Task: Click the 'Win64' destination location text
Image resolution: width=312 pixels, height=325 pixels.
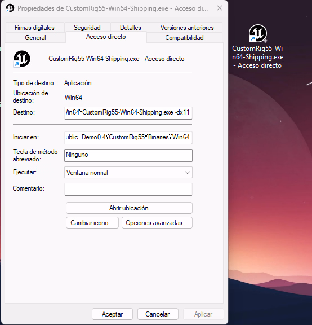Action: click(x=73, y=98)
